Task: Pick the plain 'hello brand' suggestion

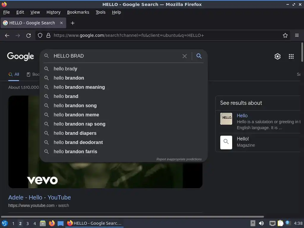Action: coord(123,96)
